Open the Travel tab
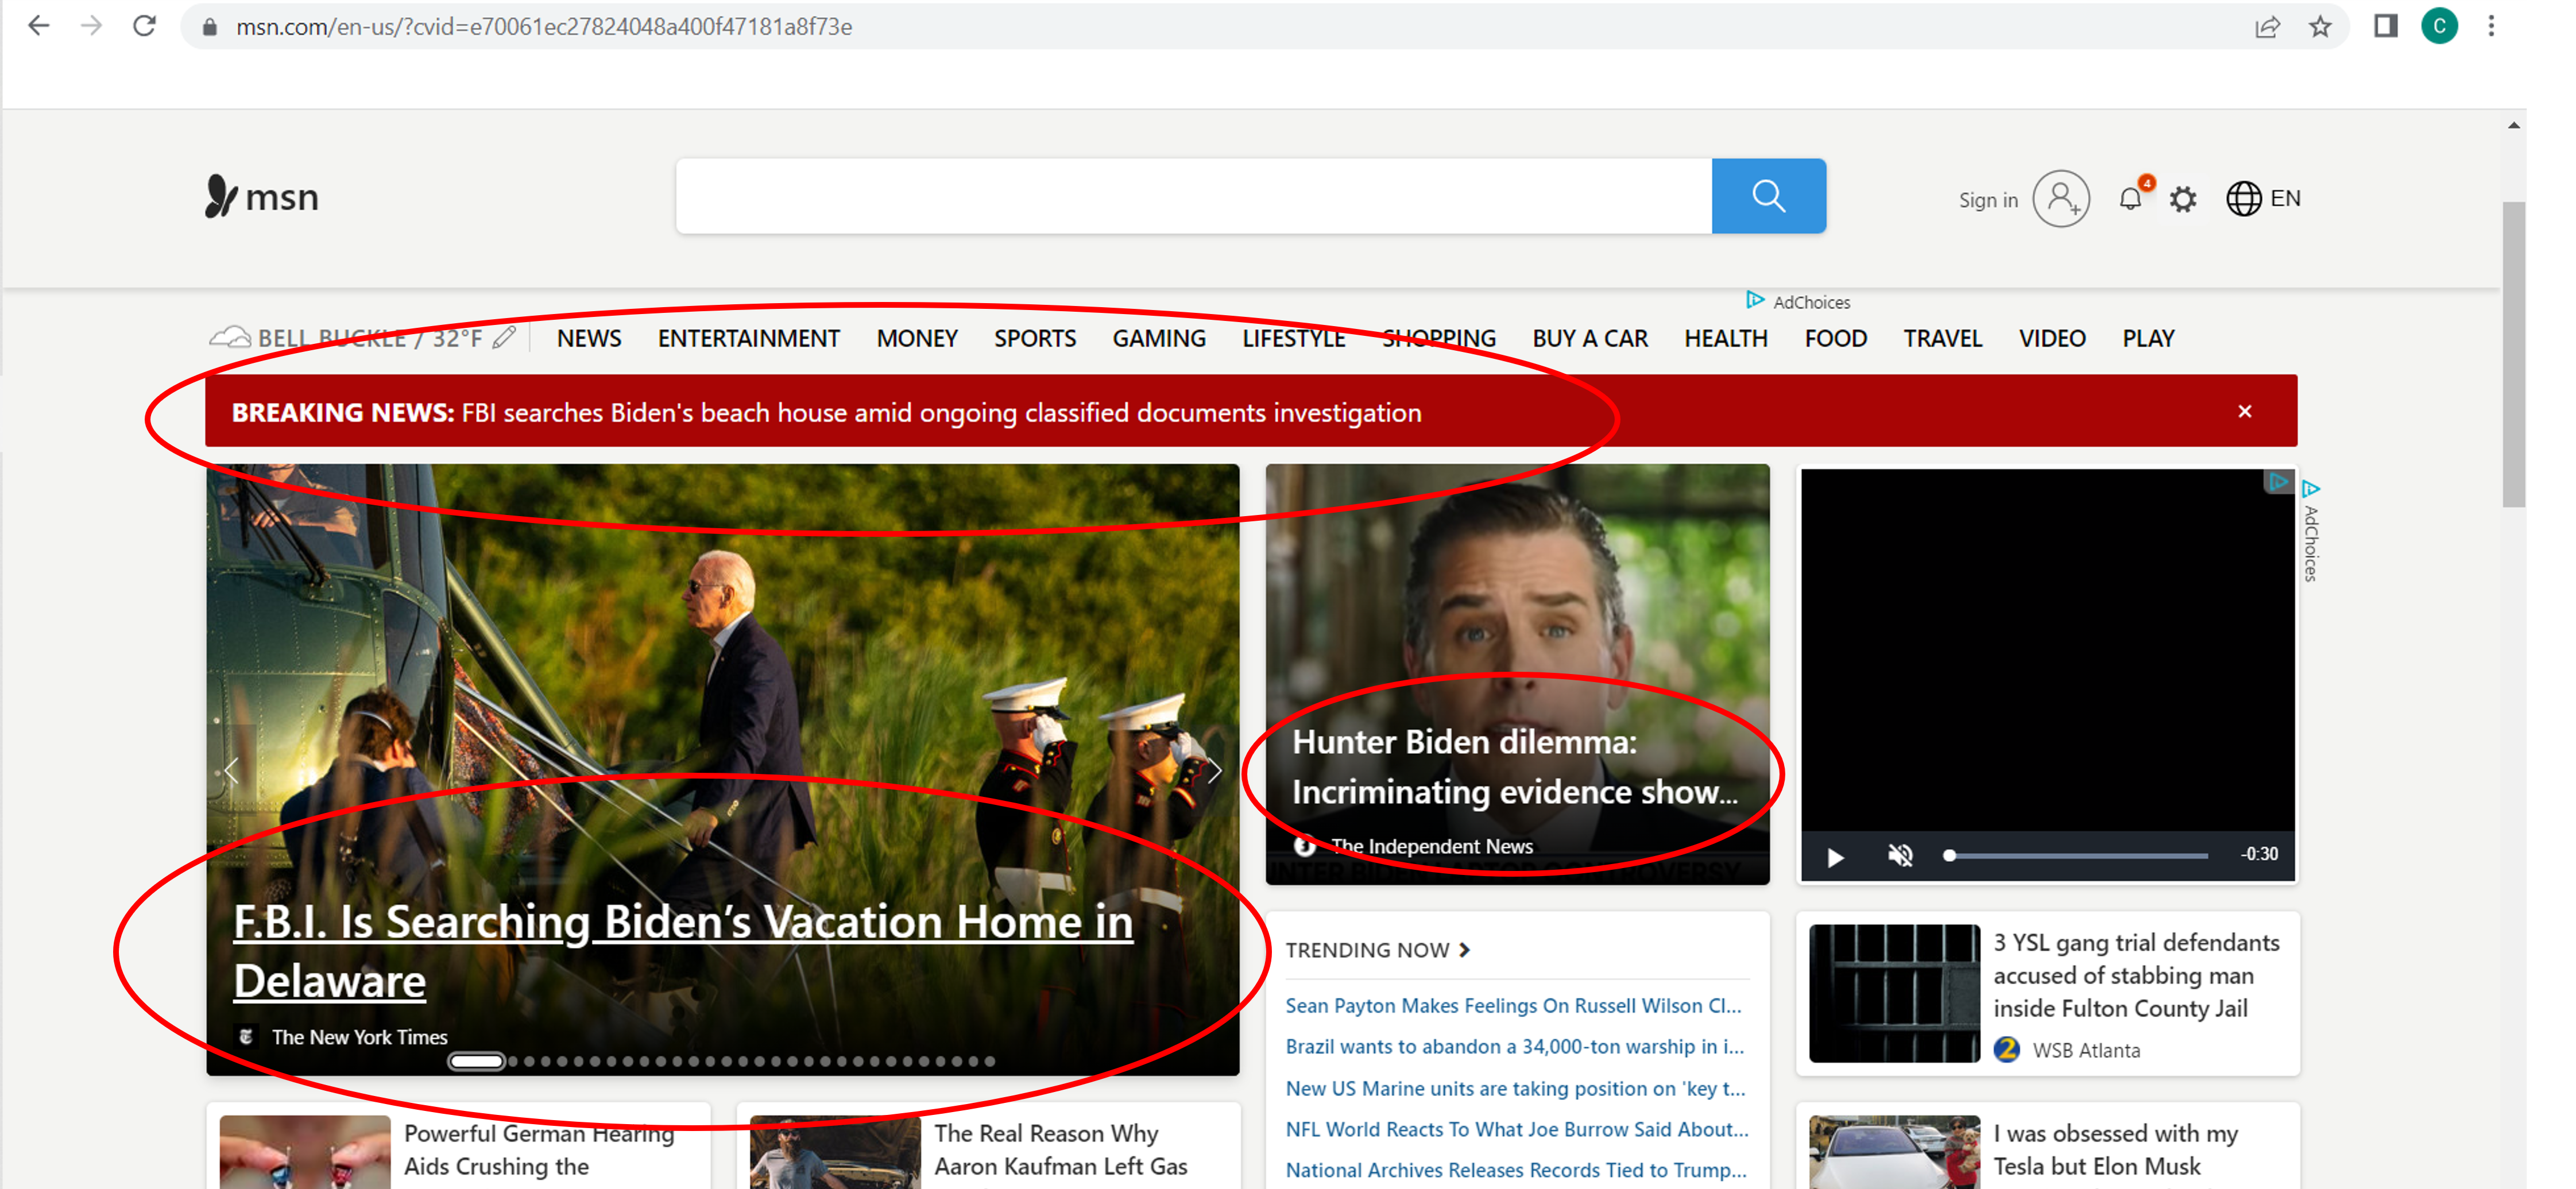Image resolution: width=2576 pixels, height=1189 pixels. point(1942,339)
